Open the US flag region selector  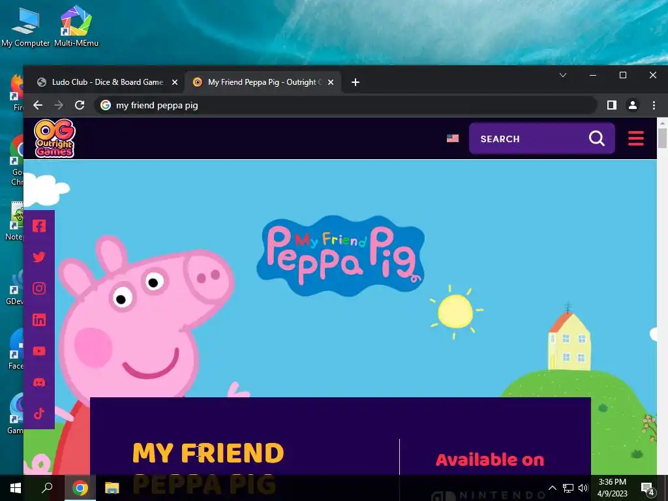(453, 138)
